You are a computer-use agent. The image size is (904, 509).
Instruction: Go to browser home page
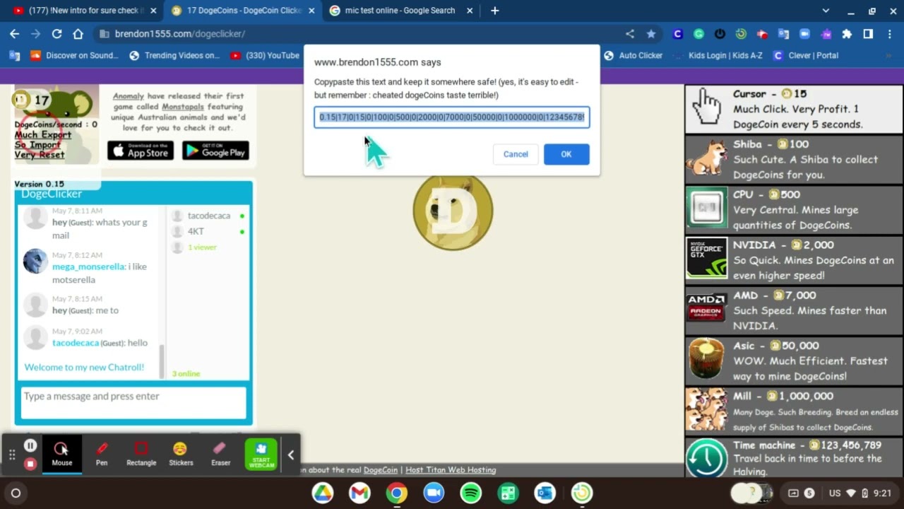(x=78, y=34)
